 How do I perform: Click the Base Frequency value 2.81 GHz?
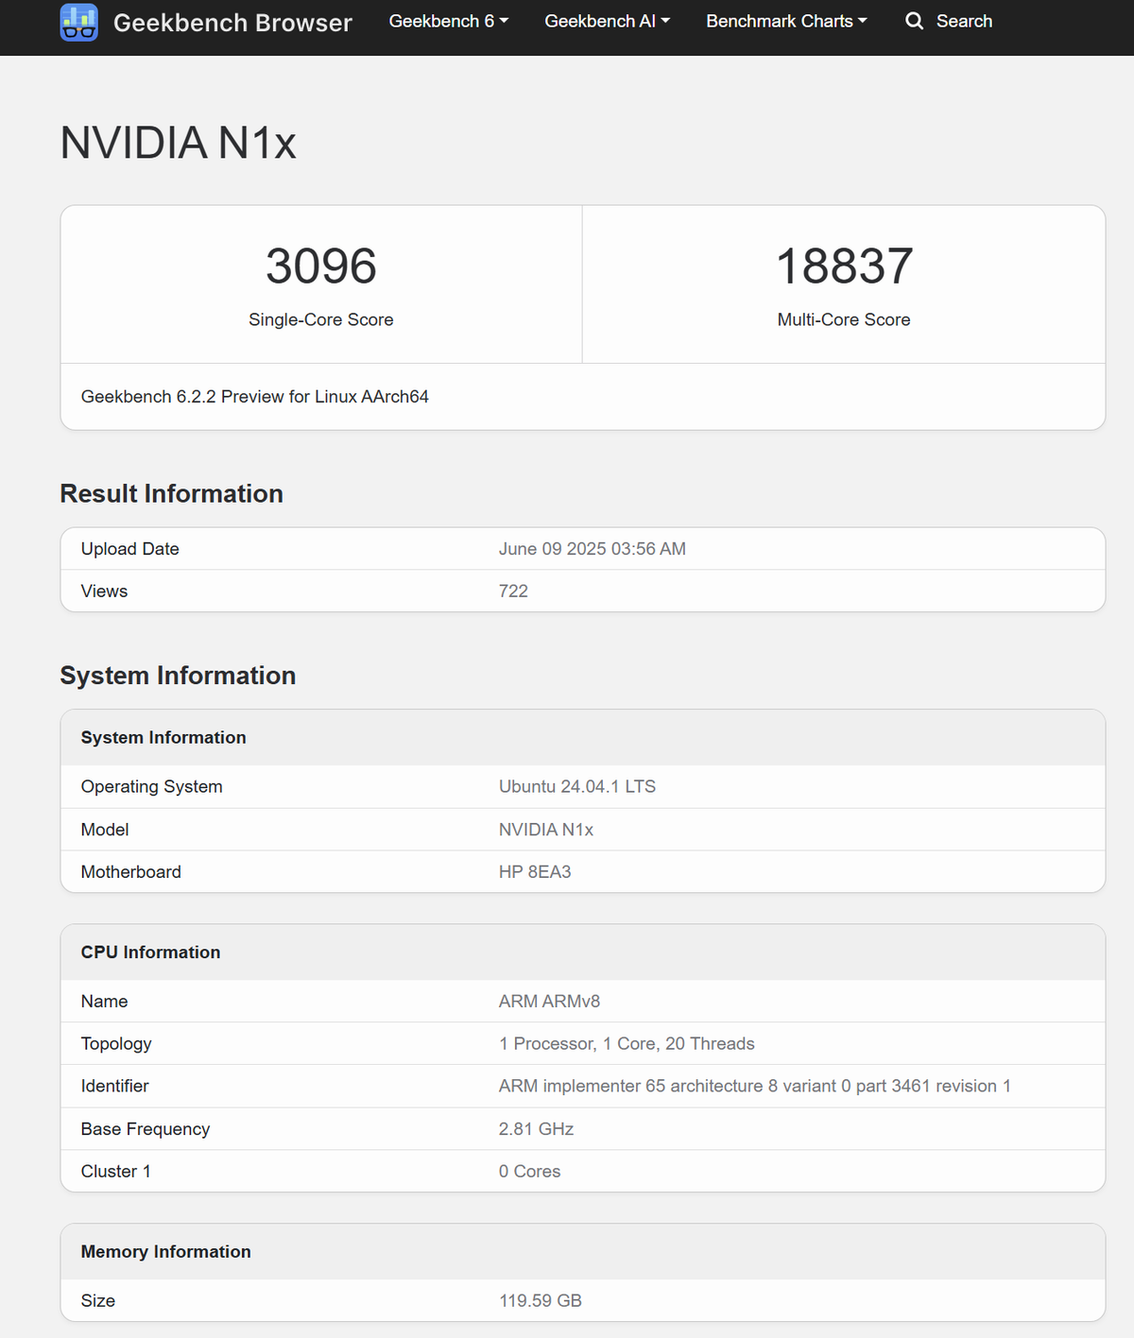[x=536, y=1128]
